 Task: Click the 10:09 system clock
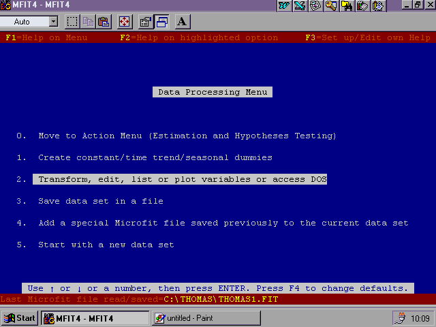(x=420, y=318)
